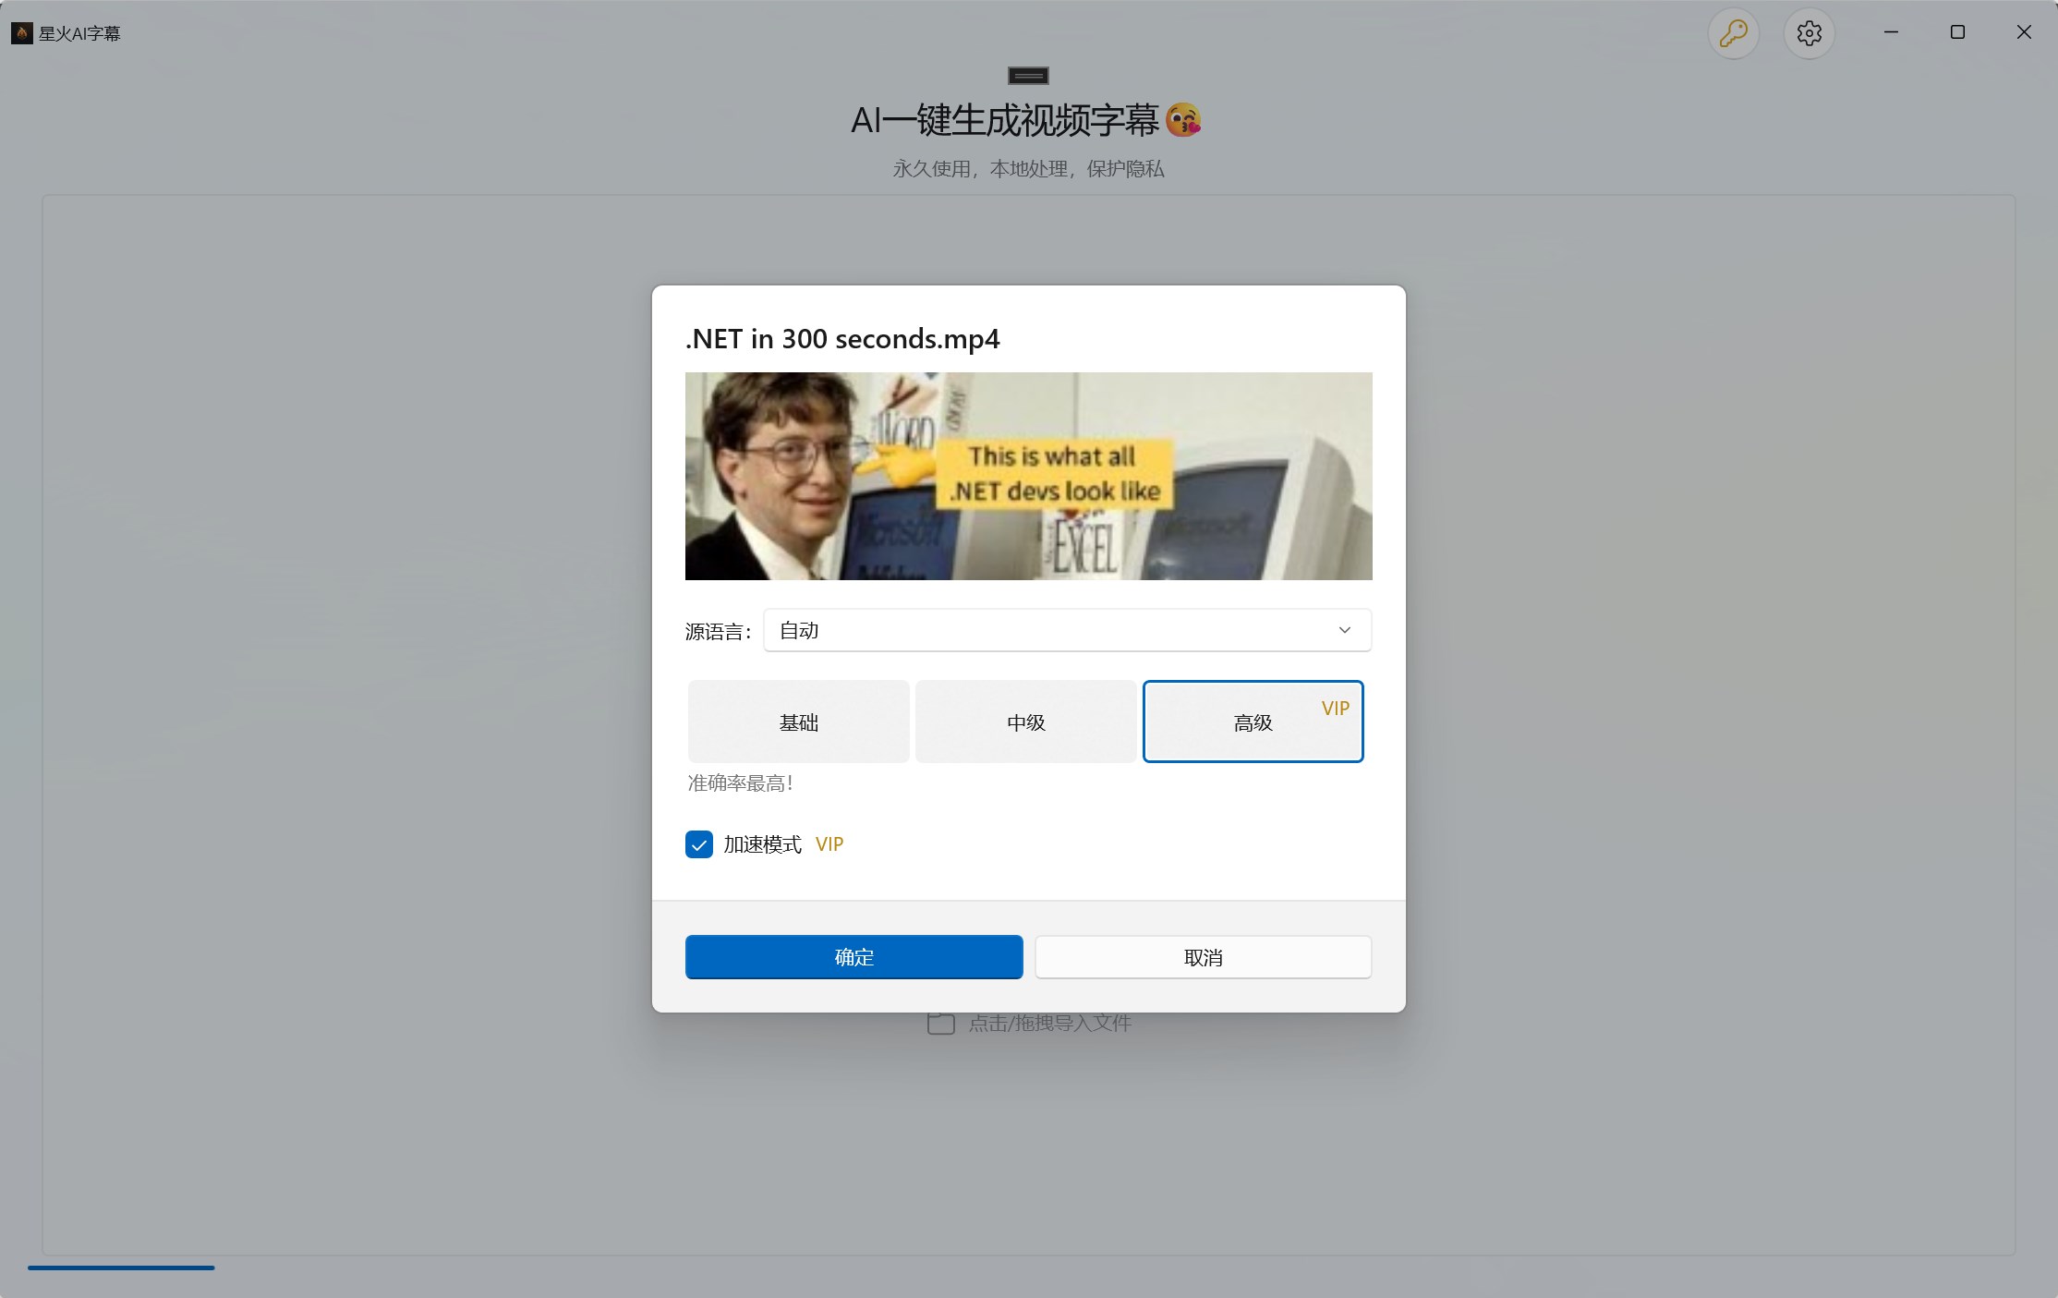Click the 星火AI字幕 app logo icon

pyautogui.click(x=21, y=33)
